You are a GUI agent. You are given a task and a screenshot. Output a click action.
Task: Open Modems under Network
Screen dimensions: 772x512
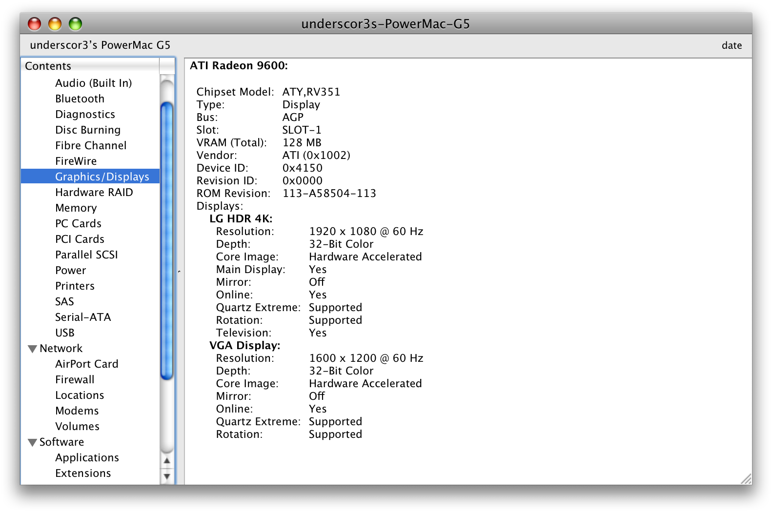tap(77, 411)
